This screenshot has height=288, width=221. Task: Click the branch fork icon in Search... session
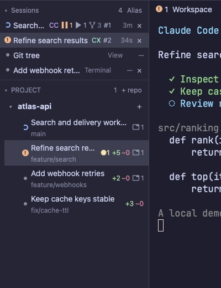click(92, 25)
